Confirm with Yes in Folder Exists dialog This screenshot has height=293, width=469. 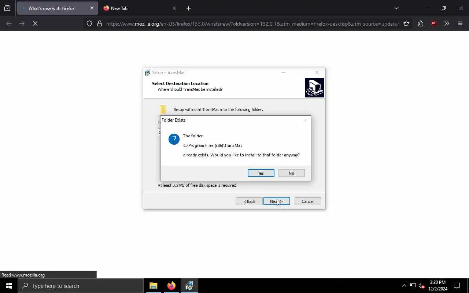point(261,173)
